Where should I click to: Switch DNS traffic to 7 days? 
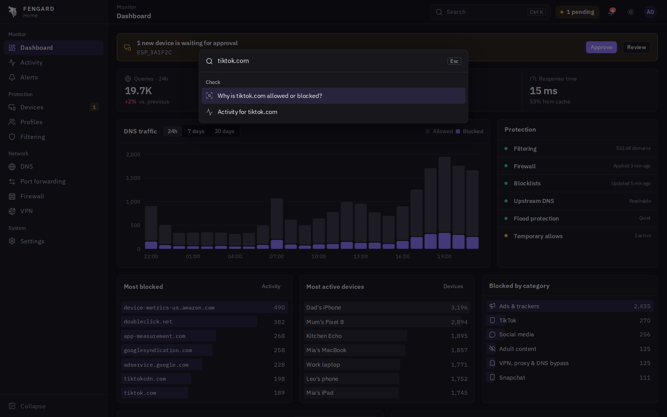[x=196, y=131]
